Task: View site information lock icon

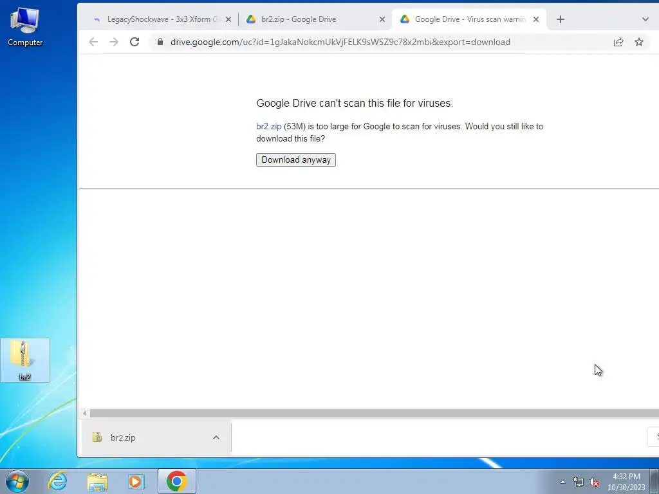Action: tap(160, 42)
